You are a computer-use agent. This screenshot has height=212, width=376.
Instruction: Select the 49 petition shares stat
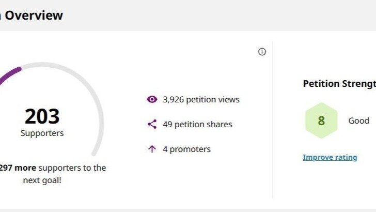[x=197, y=124]
